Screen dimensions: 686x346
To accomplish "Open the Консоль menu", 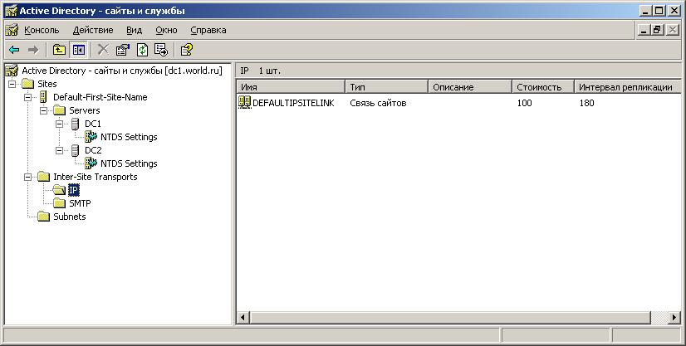I will click(42, 30).
